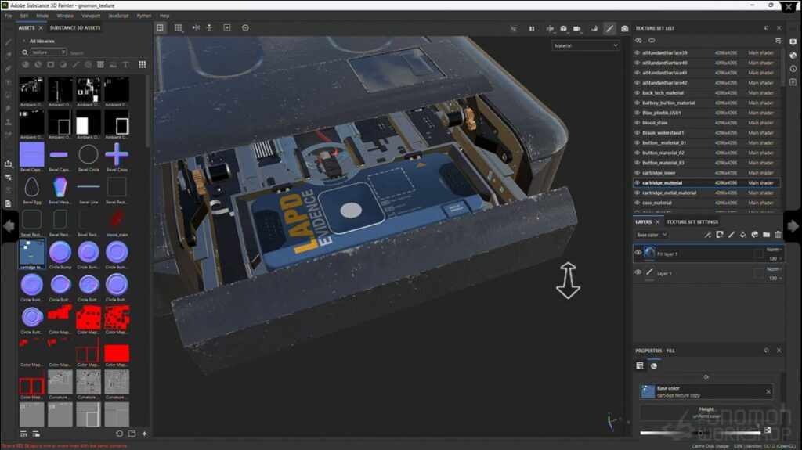
Task: Toggle symmetry icon in viewport toolbar
Action: click(x=196, y=27)
